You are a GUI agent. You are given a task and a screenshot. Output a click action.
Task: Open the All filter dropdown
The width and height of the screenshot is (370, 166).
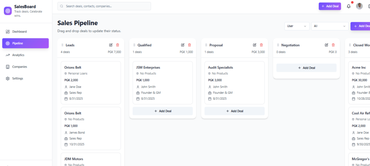(x=330, y=26)
